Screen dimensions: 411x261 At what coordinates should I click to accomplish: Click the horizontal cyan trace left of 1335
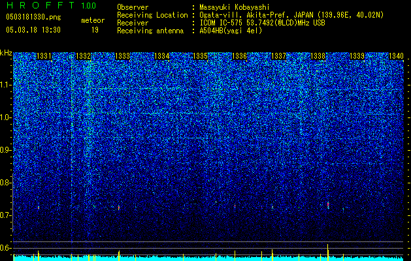[x=200, y=138]
